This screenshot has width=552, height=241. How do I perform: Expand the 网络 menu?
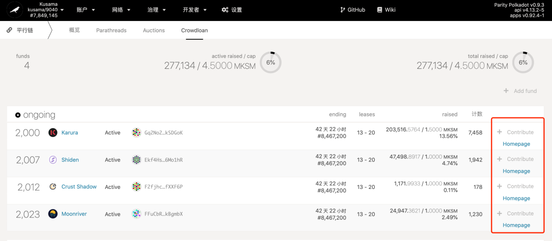click(122, 10)
